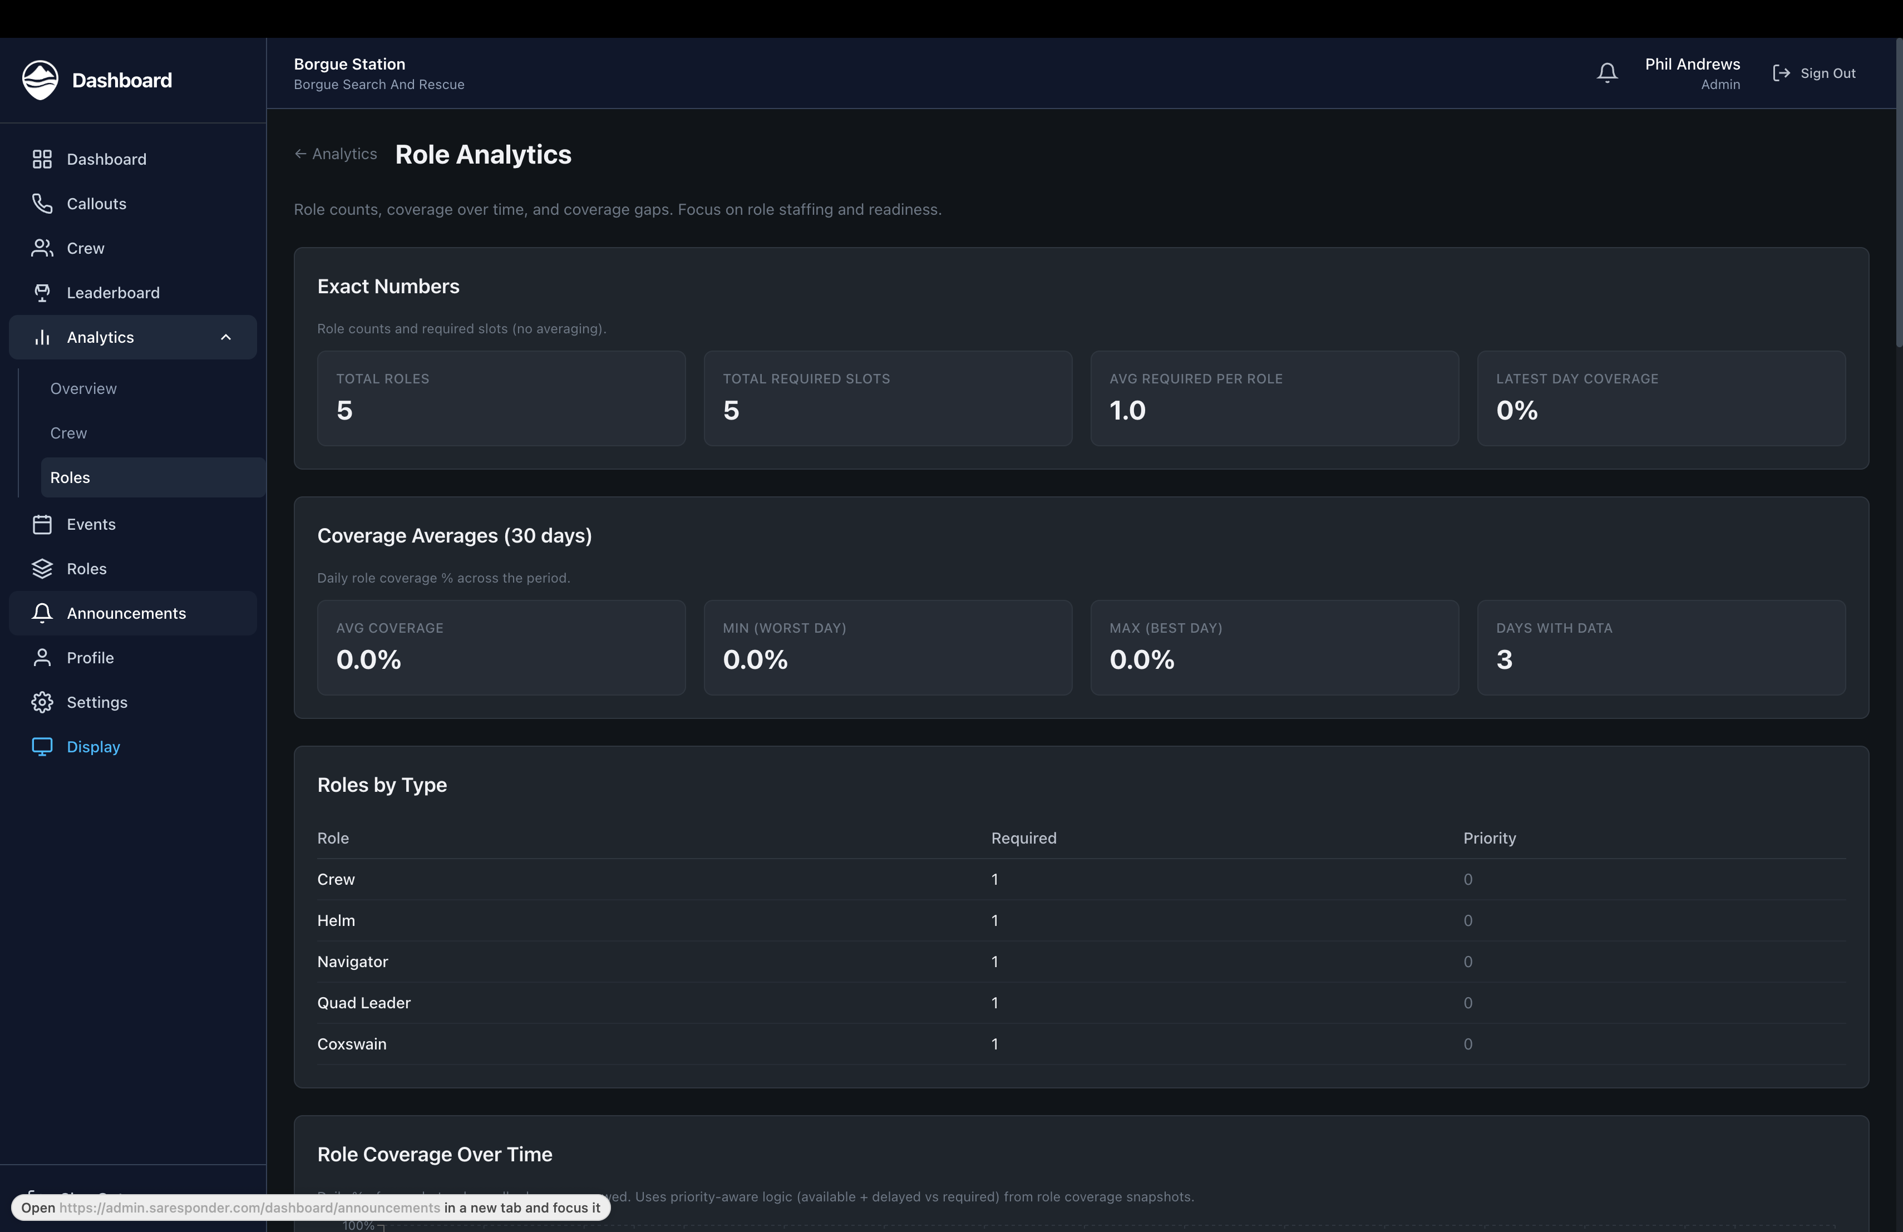Image resolution: width=1903 pixels, height=1232 pixels.
Task: Open the Events calendar icon
Action: [x=42, y=524]
